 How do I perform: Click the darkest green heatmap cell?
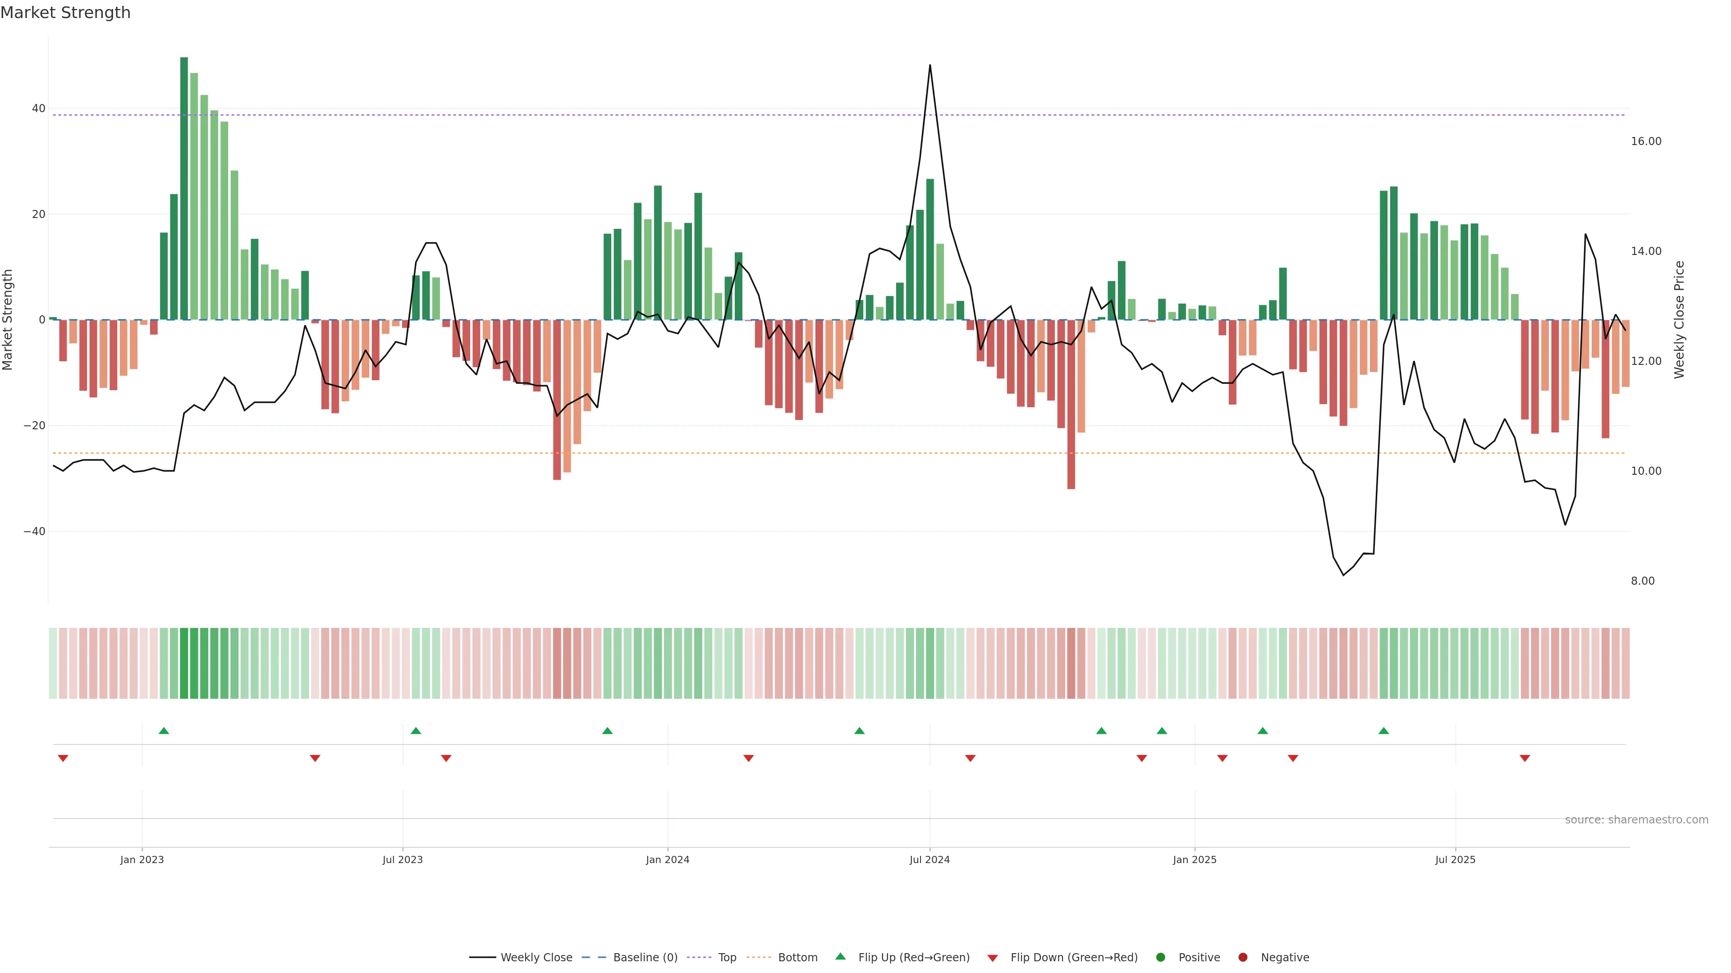tap(184, 664)
